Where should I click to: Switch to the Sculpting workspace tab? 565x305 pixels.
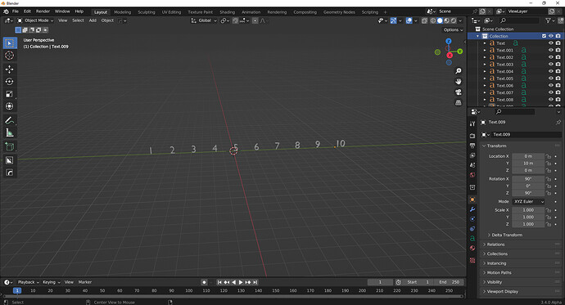pos(147,12)
